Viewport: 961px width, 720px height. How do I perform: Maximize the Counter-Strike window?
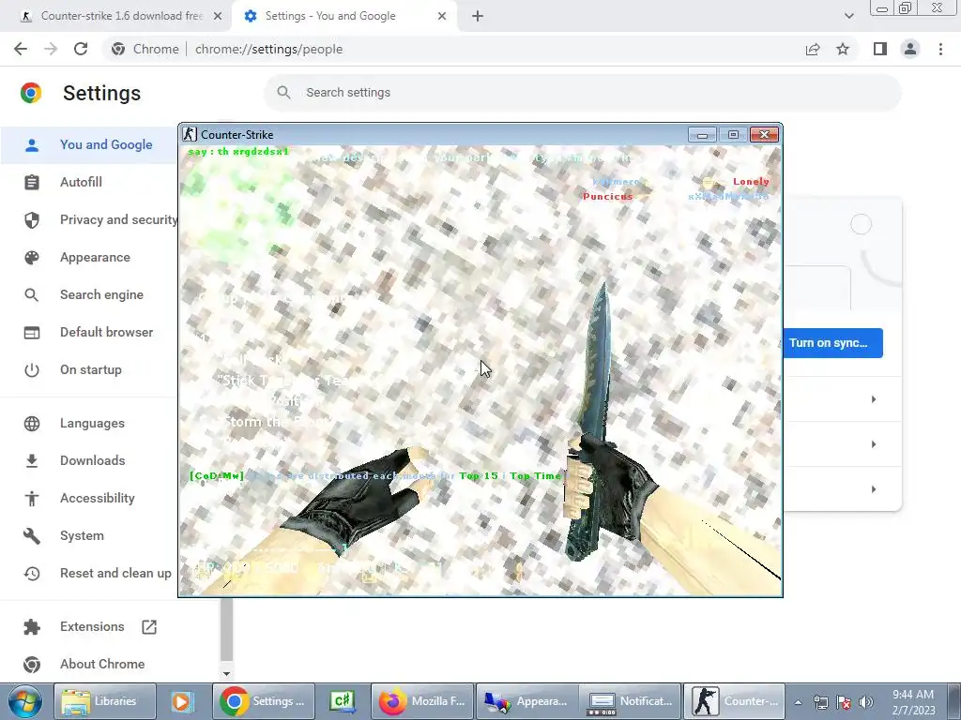733,135
